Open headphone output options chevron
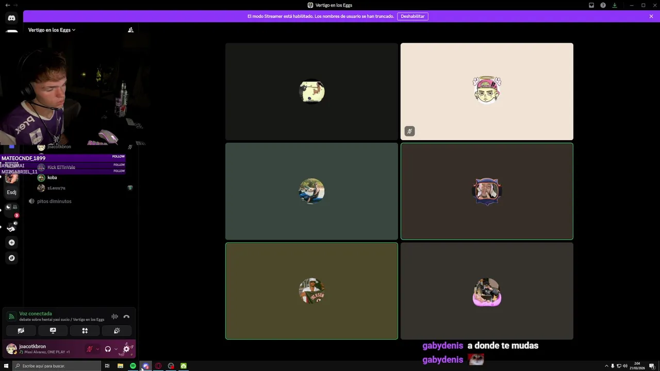The image size is (660, 371). (x=115, y=349)
